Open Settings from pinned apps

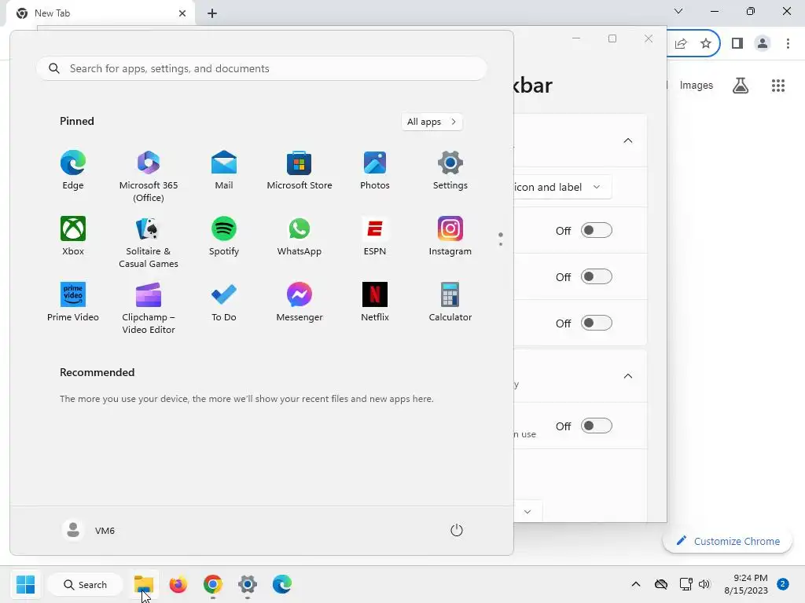click(x=450, y=170)
